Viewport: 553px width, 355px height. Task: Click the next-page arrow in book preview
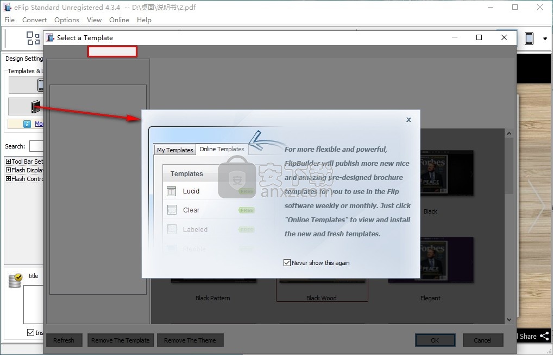pyautogui.click(x=536, y=206)
